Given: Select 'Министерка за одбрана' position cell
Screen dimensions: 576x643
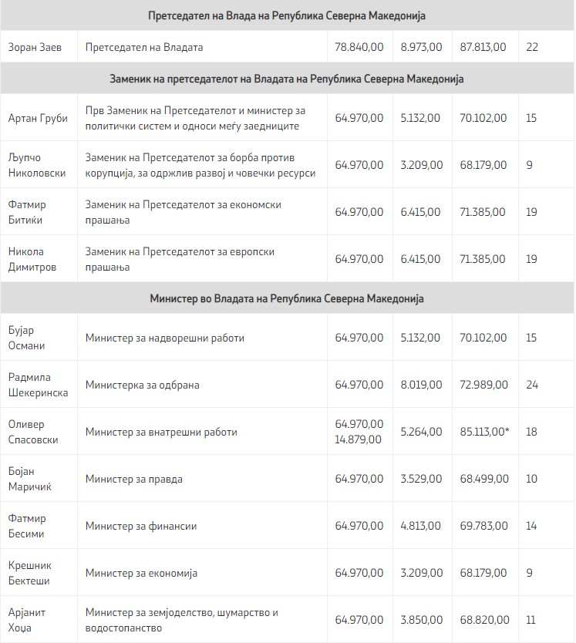Looking at the screenshot, I should pos(140,385).
